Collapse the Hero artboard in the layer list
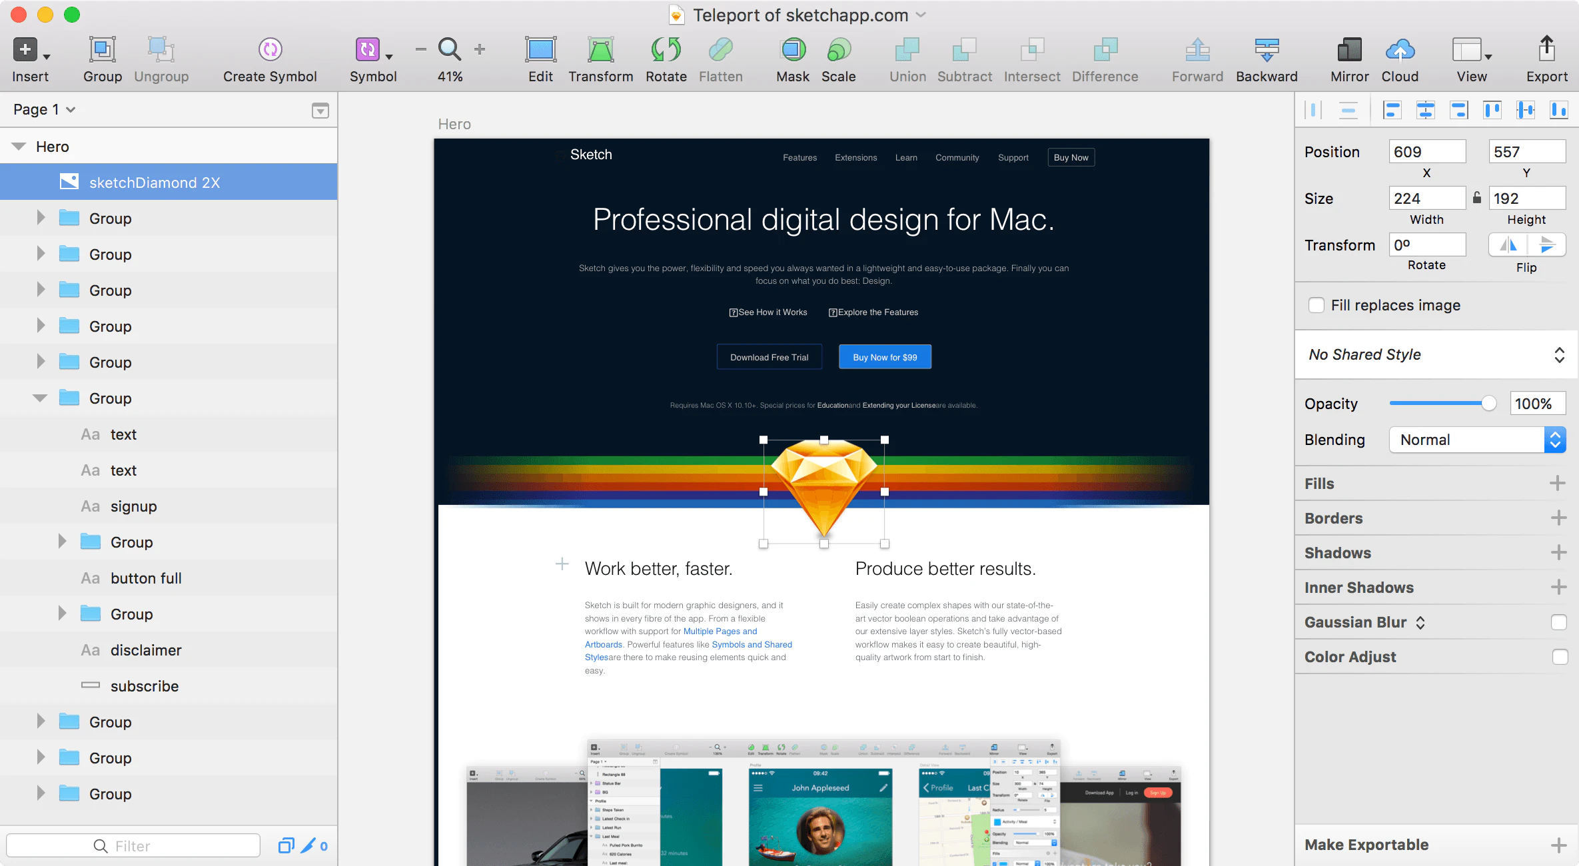1579x866 pixels. tap(19, 147)
